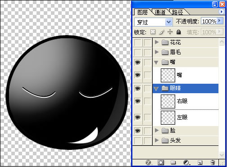
Task: Hide the 嘴 group
Action: point(137,62)
